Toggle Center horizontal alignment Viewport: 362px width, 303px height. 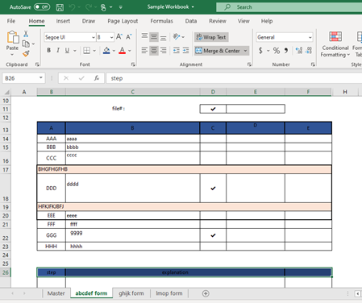(x=154, y=50)
